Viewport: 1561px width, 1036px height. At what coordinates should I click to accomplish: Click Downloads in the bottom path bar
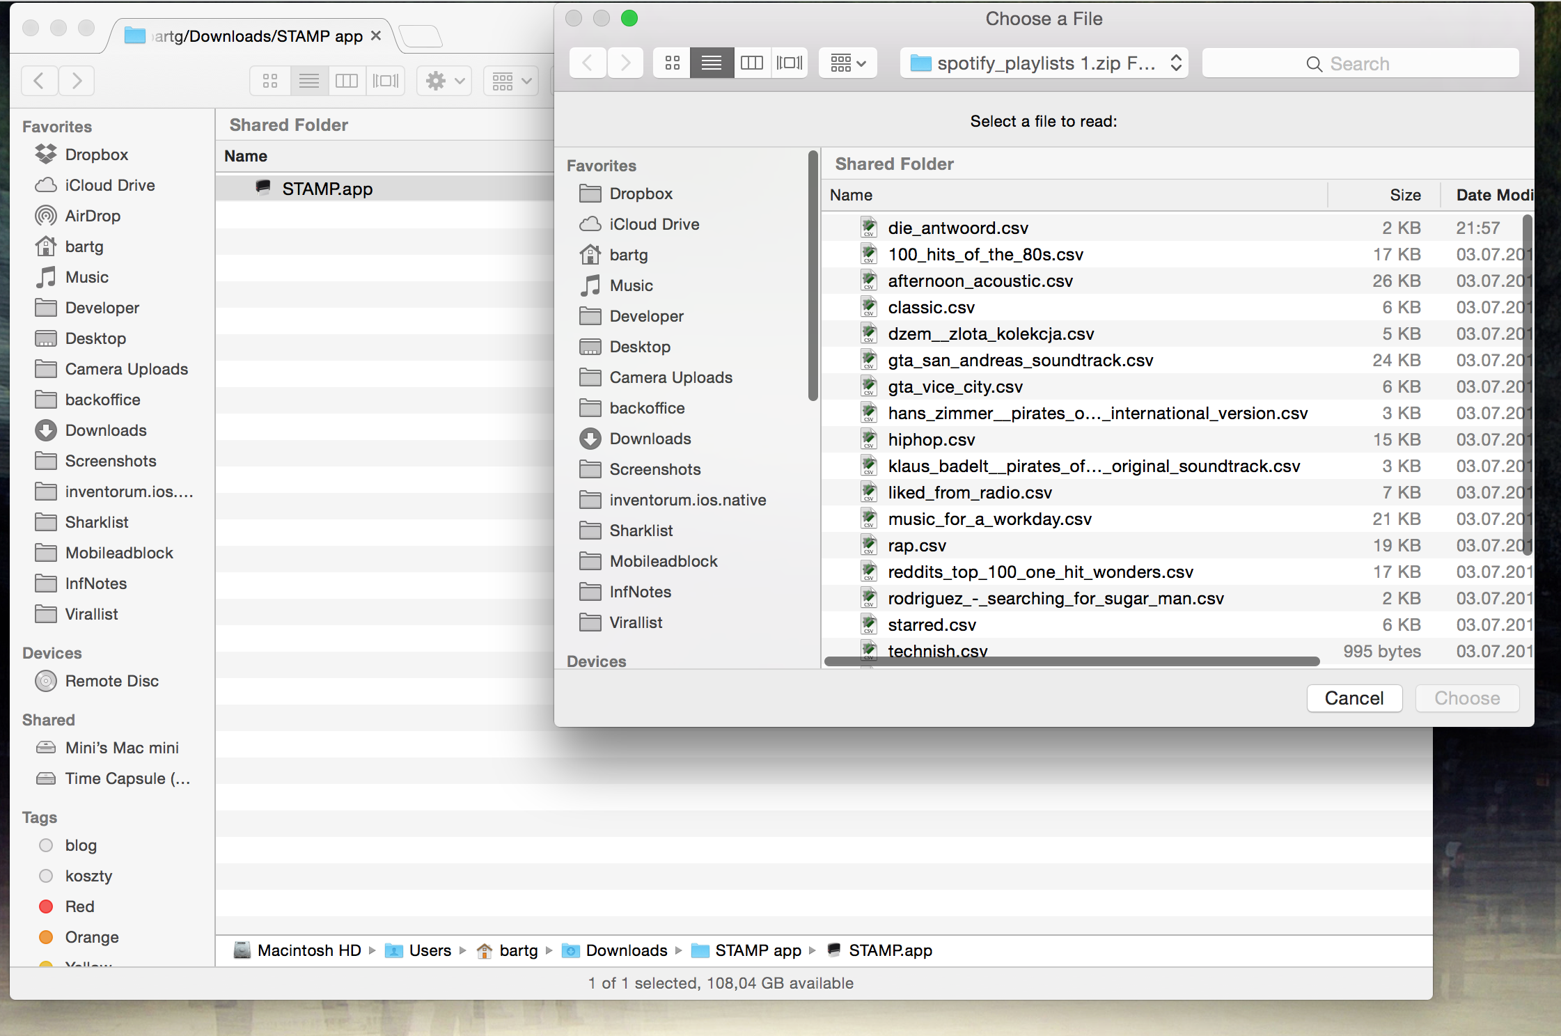pyautogui.click(x=626, y=950)
